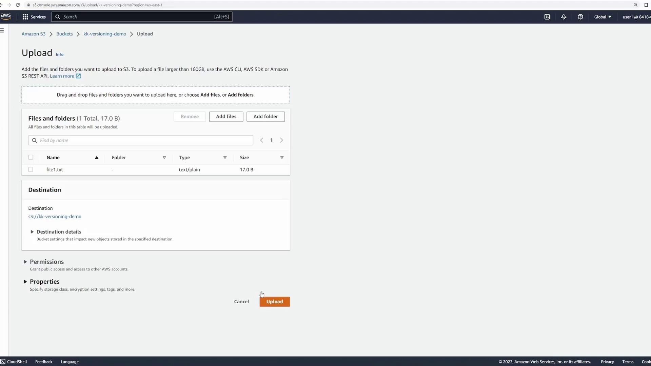This screenshot has height=366, width=651.
Task: Click the orange Upload button
Action: (274, 302)
